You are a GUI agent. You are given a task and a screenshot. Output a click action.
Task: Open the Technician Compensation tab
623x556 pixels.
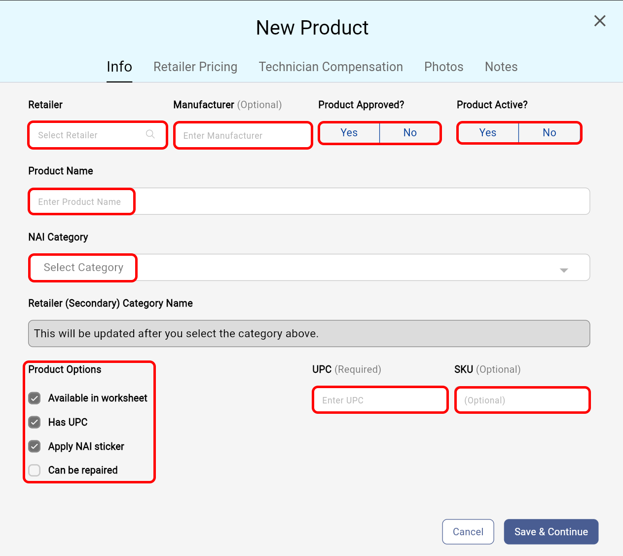[330, 67]
